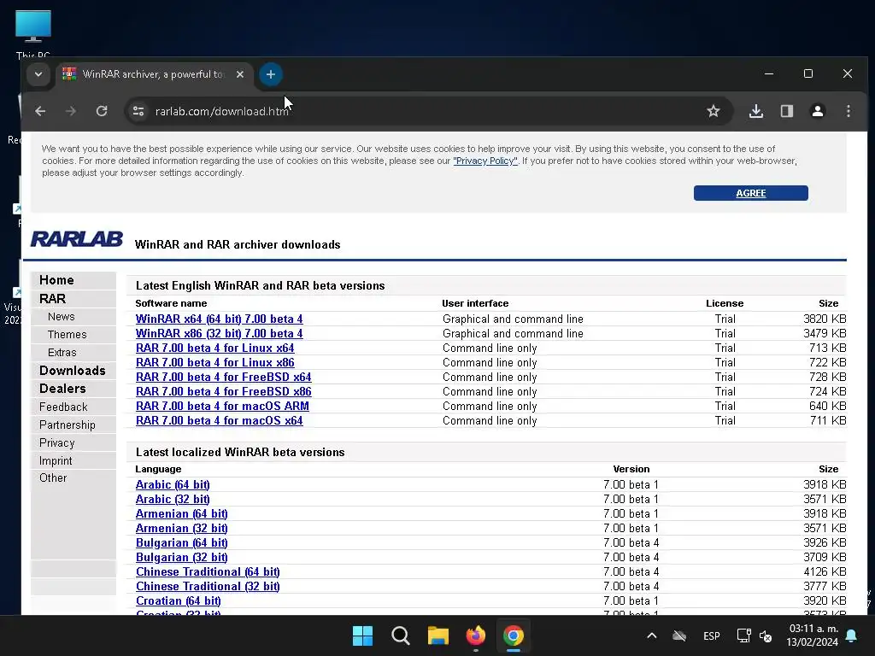Click the 4126 KB size cell
The width and height of the screenshot is (875, 656).
825,571
